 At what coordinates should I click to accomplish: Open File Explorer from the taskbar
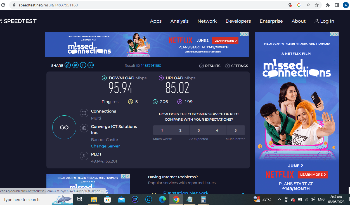click(94, 199)
